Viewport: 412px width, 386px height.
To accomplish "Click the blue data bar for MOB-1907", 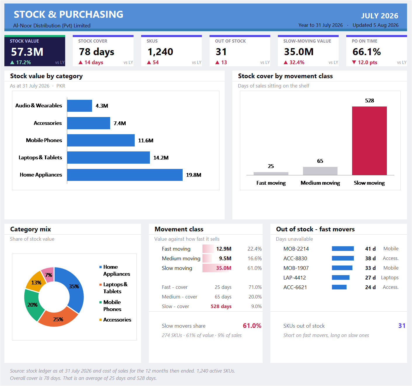I will click(x=342, y=268).
